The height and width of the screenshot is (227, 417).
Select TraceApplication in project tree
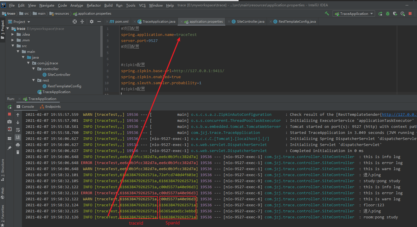(x=54, y=92)
